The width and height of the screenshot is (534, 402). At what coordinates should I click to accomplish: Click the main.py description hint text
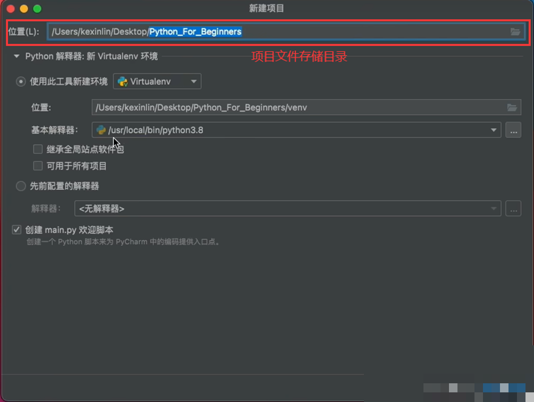click(x=124, y=242)
